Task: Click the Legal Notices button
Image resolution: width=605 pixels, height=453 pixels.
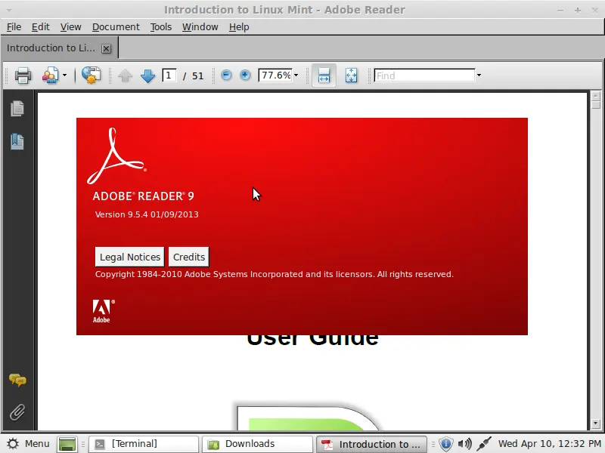Action: [x=129, y=257]
